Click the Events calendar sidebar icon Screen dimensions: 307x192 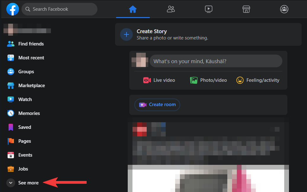tap(11, 155)
